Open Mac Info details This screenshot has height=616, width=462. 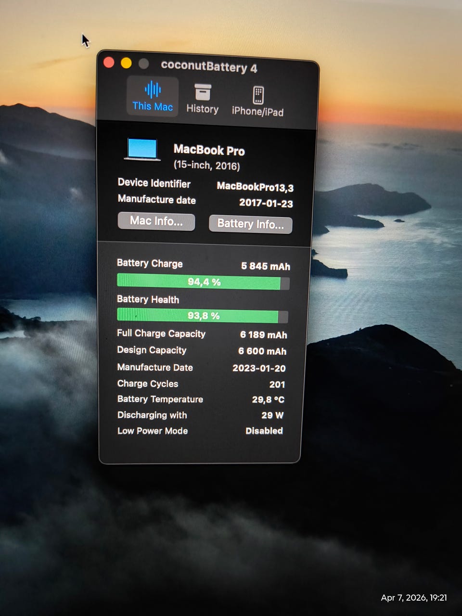(x=156, y=221)
